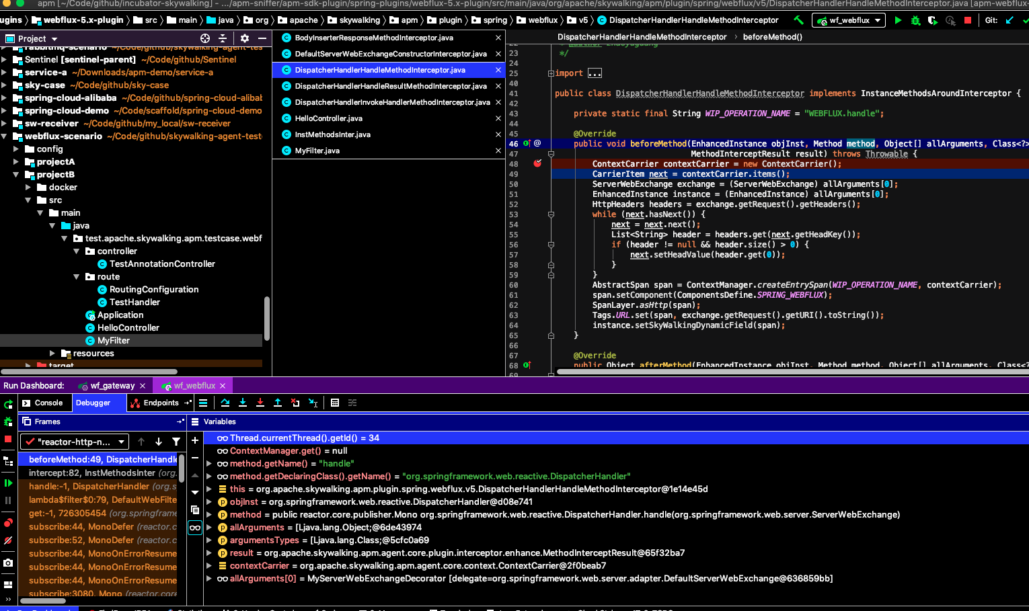This screenshot has height=611, width=1029.
Task: Start debugging with the bug icon
Action: point(915,20)
